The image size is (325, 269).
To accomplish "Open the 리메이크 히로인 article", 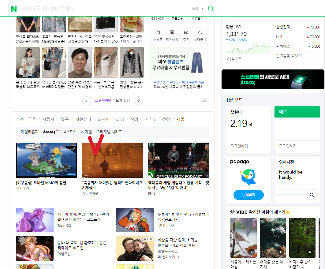I will pyautogui.click(x=82, y=245).
